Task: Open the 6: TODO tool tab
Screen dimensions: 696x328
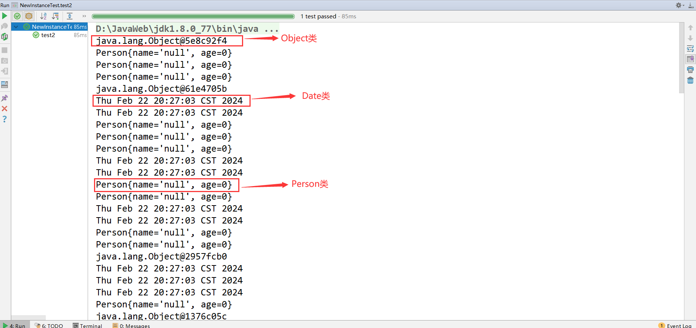Action: pyautogui.click(x=49, y=325)
